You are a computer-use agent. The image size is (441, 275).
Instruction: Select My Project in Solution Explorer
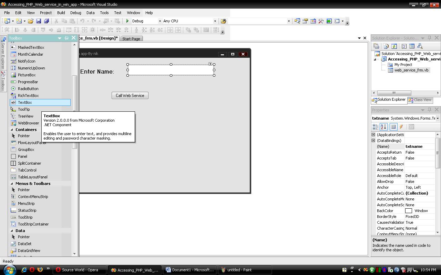(403, 65)
